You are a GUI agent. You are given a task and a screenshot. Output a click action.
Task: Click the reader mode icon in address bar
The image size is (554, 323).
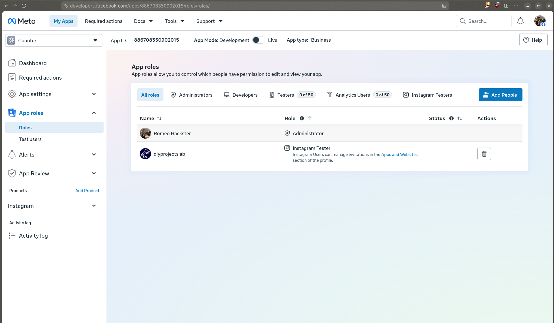(444, 6)
